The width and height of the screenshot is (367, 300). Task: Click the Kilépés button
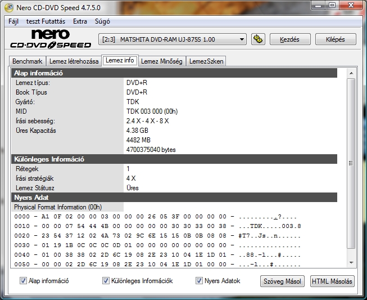pos(336,39)
